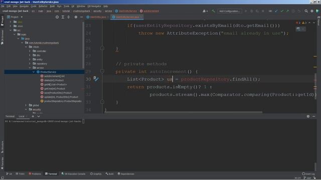The height and width of the screenshot is (180, 321).
Task: Click the JetBrains Toolbox icon at the toolbar's right end
Action: pos(317,11)
